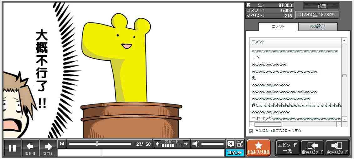Viewport: 354px width, 159px height.
Task: Open the エピソード一覧 episode list
Action: (x=287, y=148)
